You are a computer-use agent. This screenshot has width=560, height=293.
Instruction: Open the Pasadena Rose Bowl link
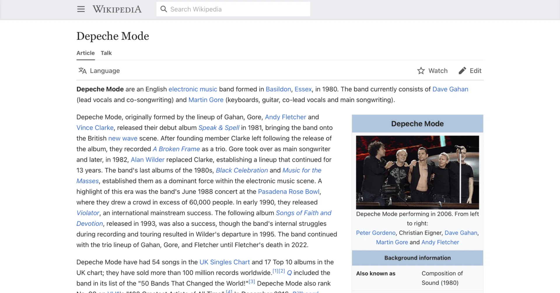288,192
